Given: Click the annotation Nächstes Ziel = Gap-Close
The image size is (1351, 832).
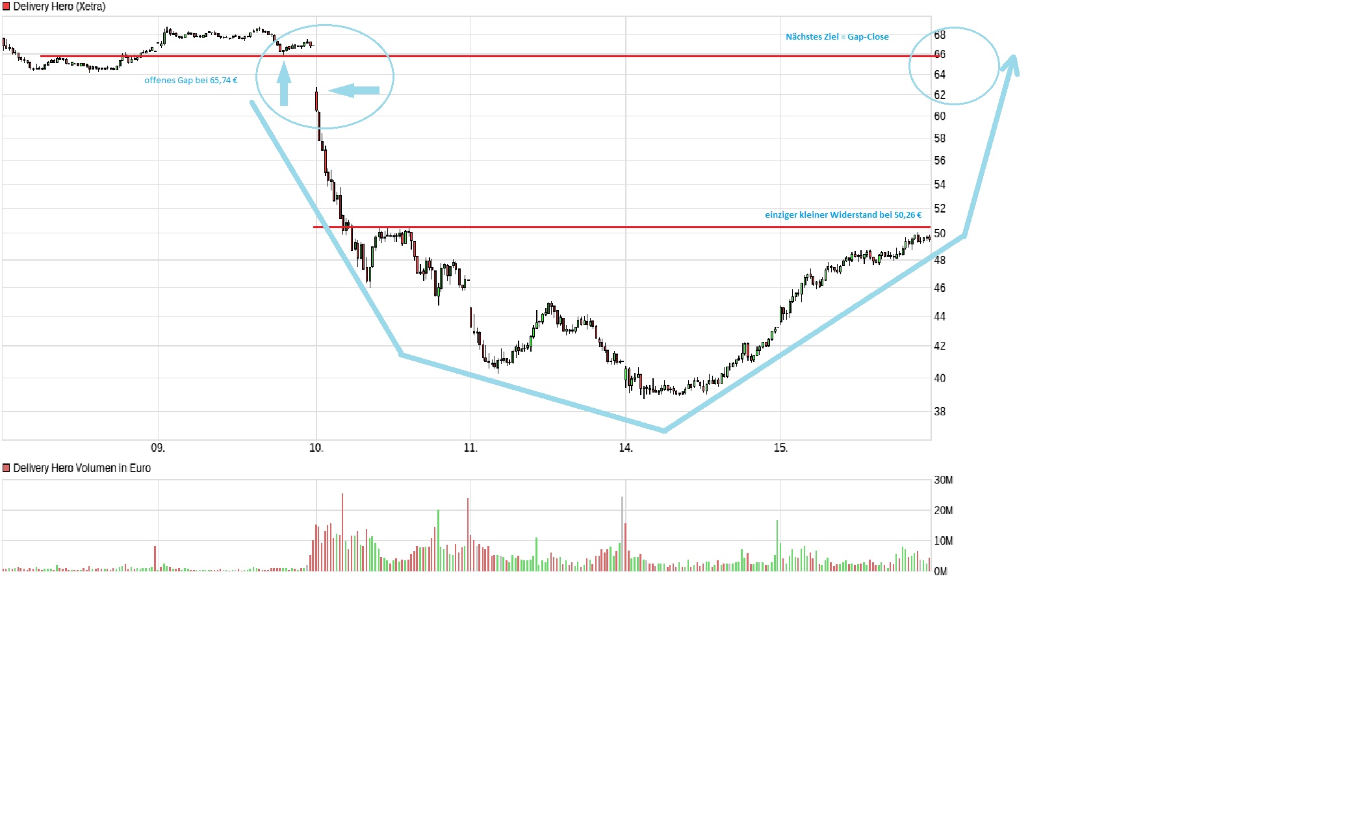Looking at the screenshot, I should [838, 37].
